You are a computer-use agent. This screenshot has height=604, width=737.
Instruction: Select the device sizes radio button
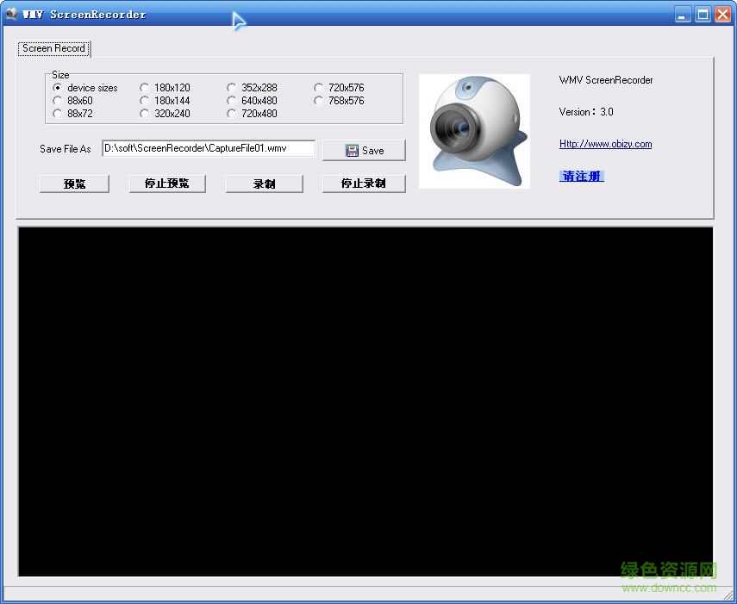[58, 88]
